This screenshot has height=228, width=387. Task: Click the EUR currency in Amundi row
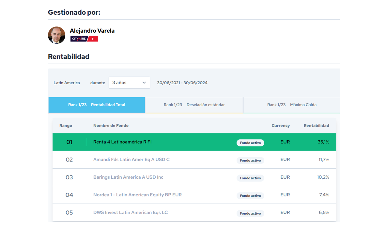click(285, 160)
